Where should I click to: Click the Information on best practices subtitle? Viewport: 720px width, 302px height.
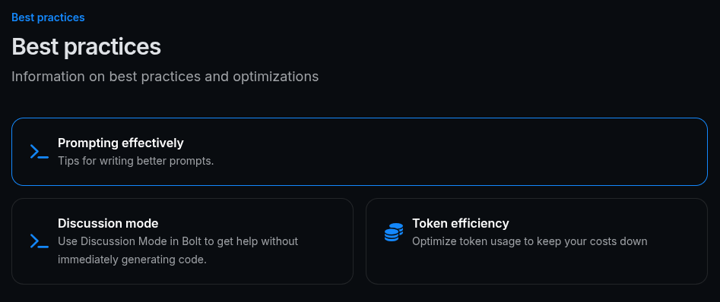165,77
